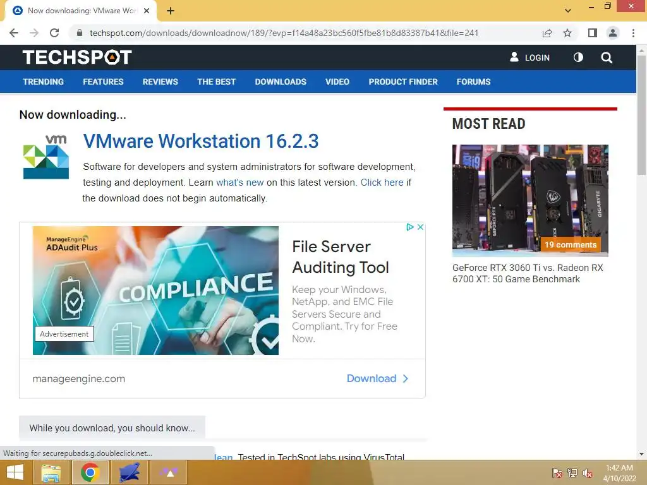The image size is (647, 485).
Task: Click the File Server Auditing Tool headline
Action: click(341, 257)
